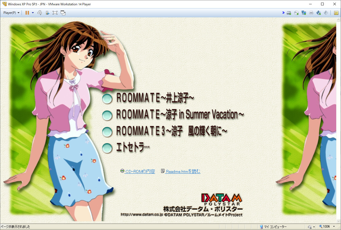Open the CD-ROMの内容 link
The width and height of the screenshot is (341, 230).
point(140,172)
